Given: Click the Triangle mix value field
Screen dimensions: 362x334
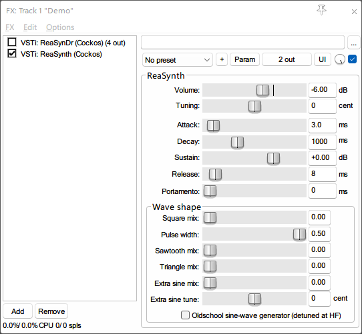Looking at the screenshot, I should pos(319,267).
